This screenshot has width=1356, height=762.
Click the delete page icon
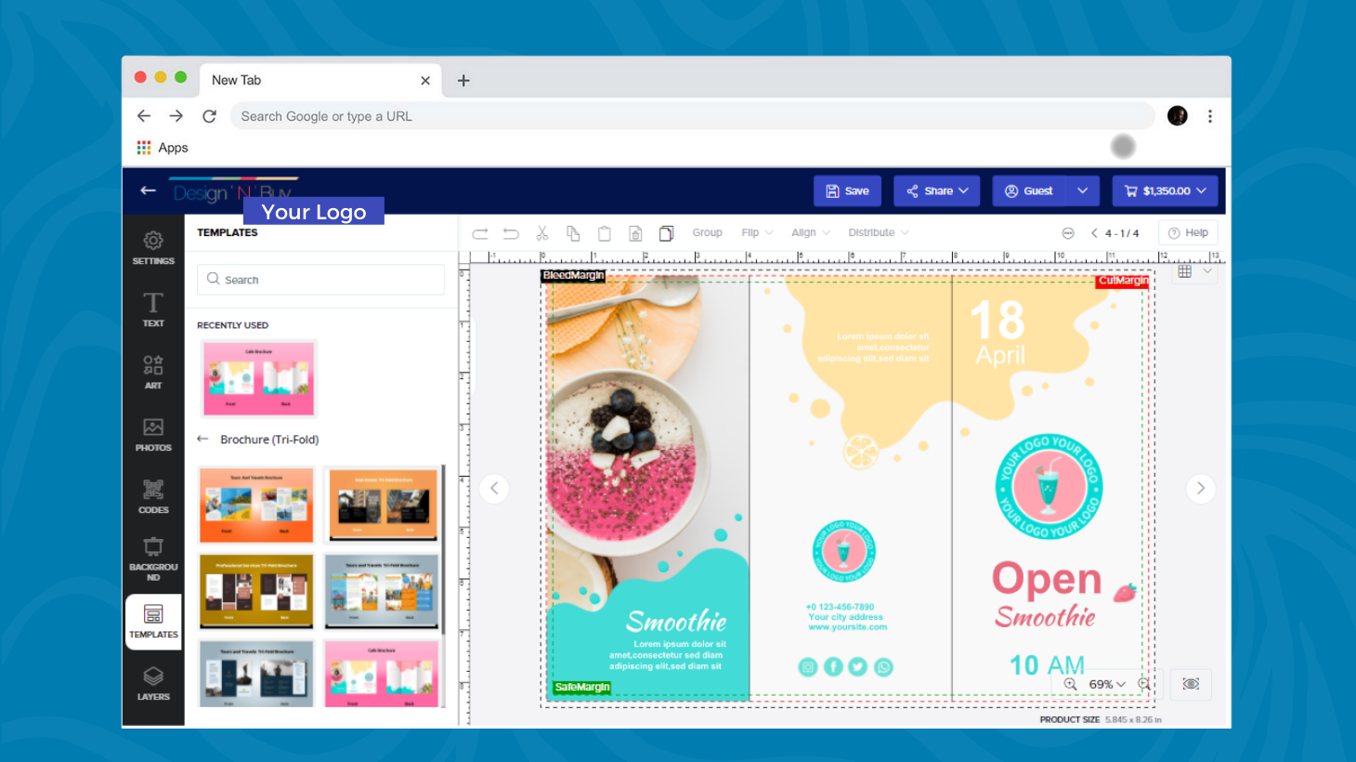(x=635, y=233)
